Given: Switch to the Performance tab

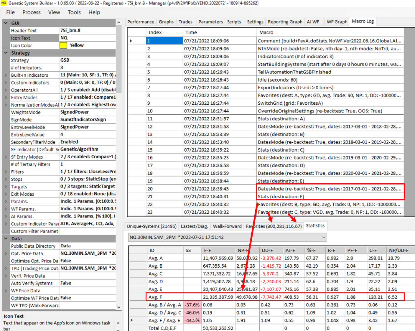Looking at the screenshot, I should pos(141,22).
